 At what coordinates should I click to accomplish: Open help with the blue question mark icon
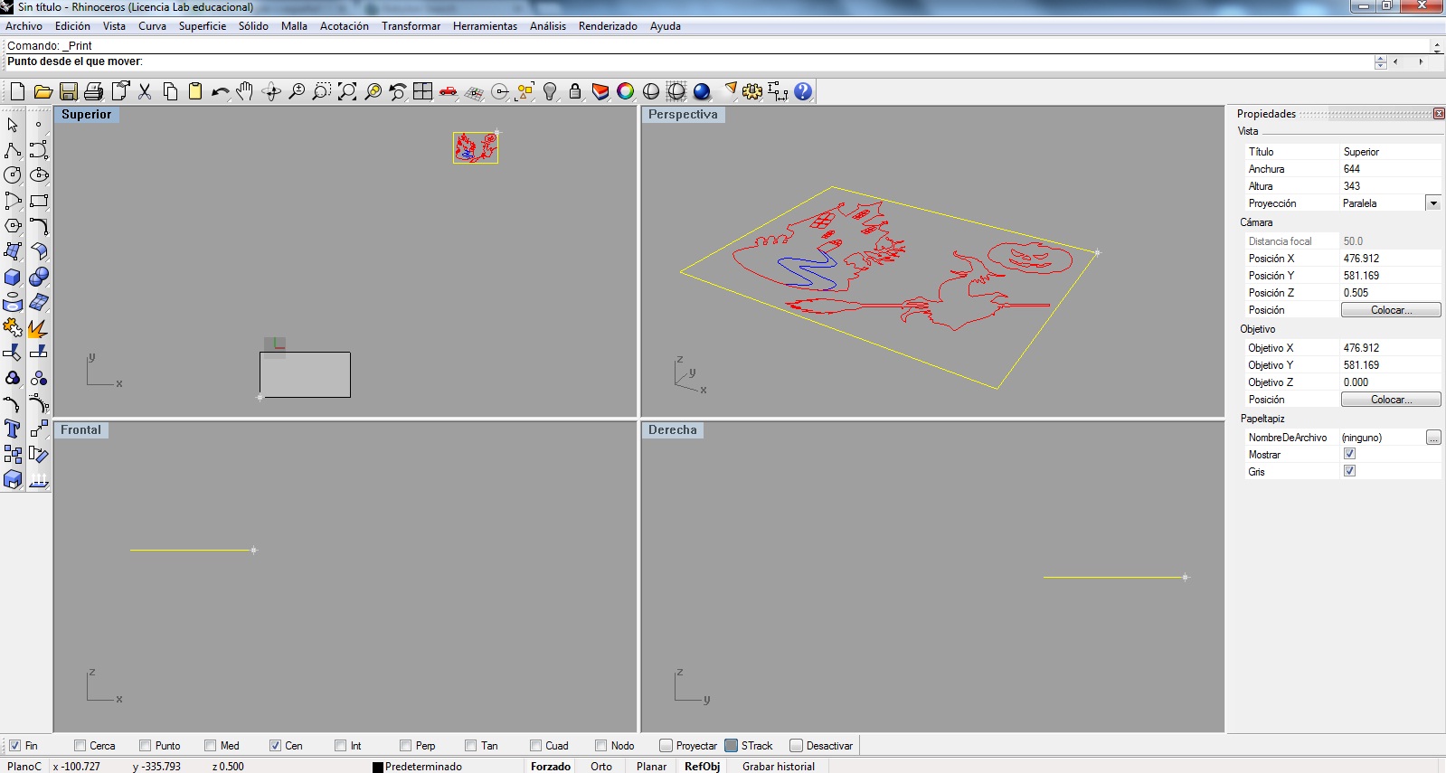pos(803,91)
